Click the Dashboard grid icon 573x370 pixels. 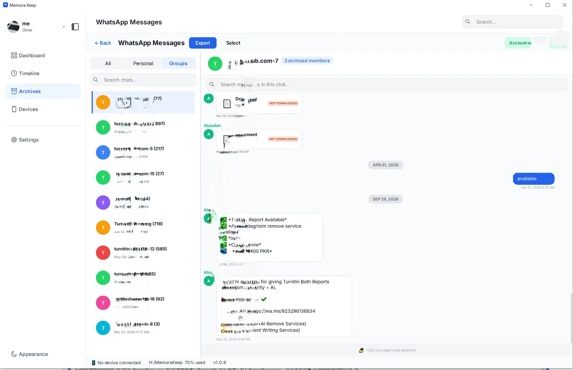tap(14, 56)
